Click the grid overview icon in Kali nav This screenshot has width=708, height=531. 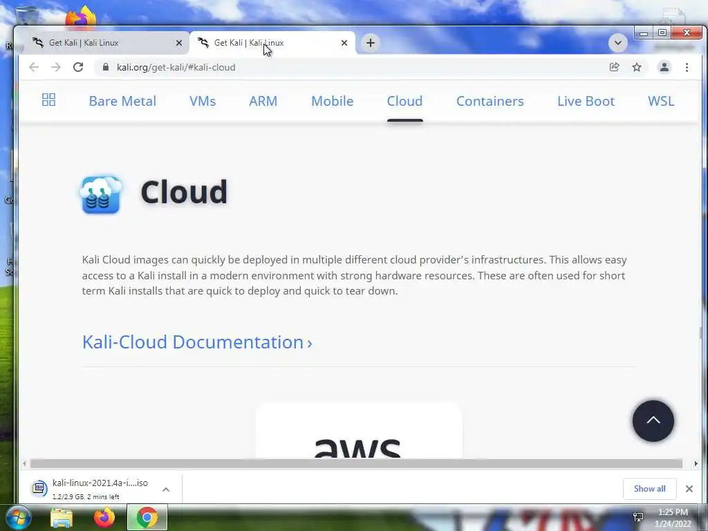(49, 100)
